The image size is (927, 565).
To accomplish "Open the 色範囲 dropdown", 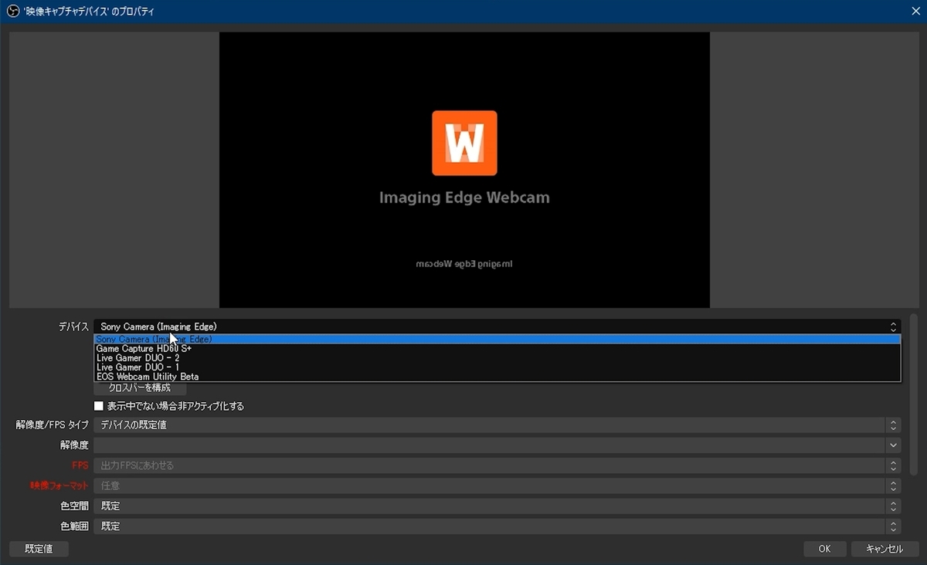I will pyautogui.click(x=497, y=526).
